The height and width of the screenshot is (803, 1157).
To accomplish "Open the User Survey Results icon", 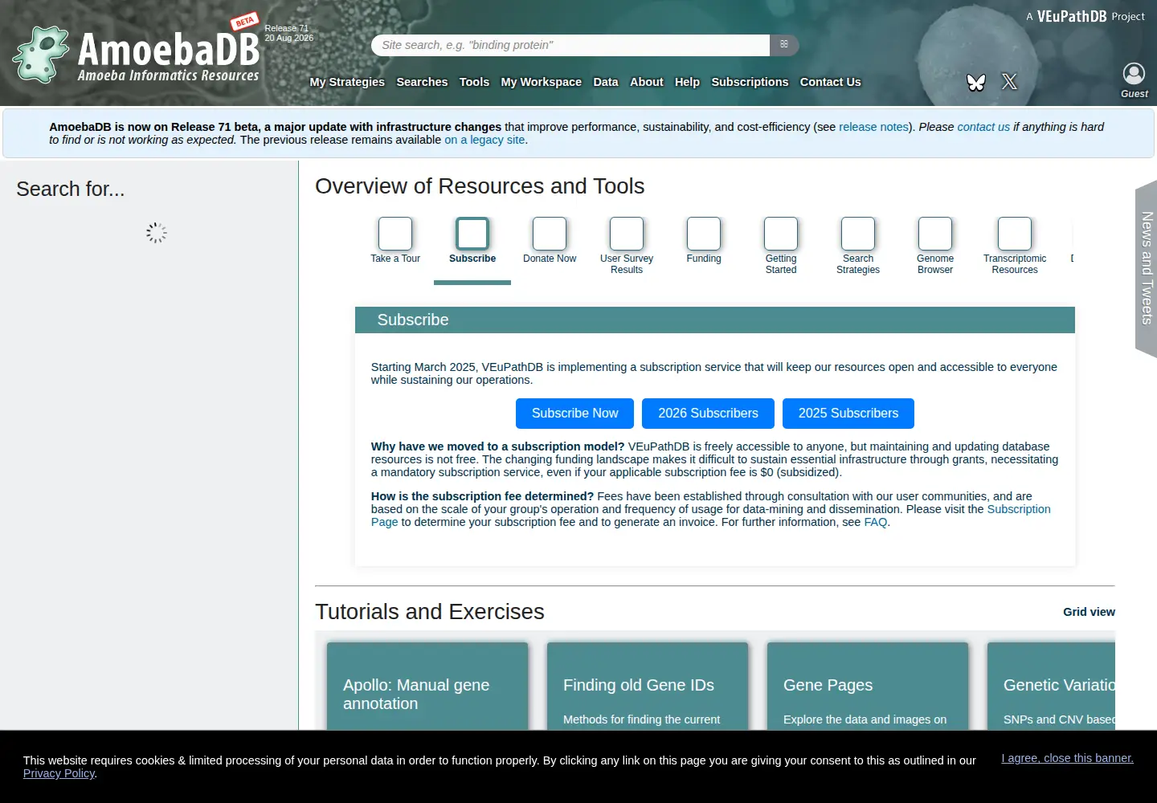I will point(627,234).
